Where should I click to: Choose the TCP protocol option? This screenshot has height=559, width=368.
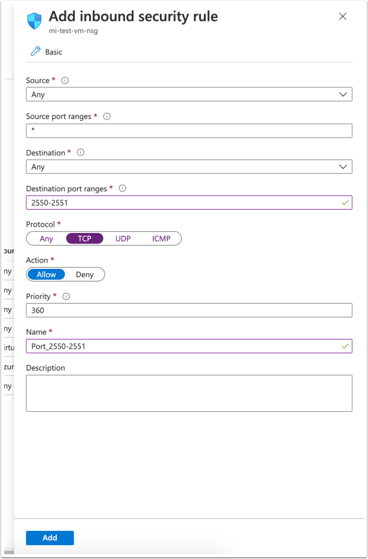(x=84, y=239)
